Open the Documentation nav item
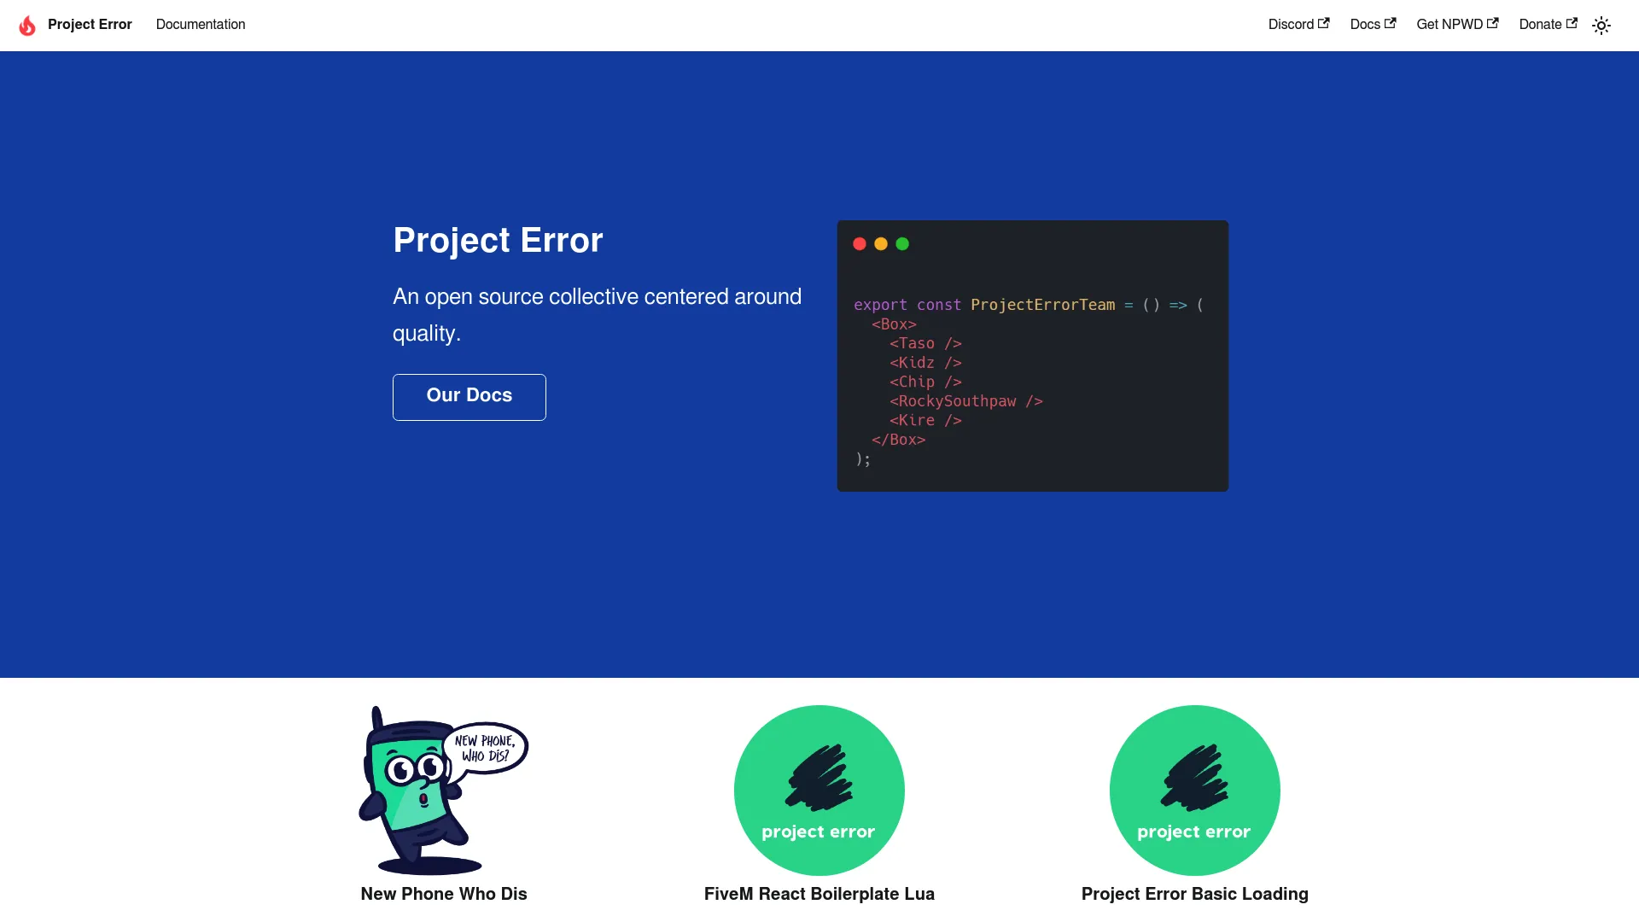 pyautogui.click(x=201, y=25)
